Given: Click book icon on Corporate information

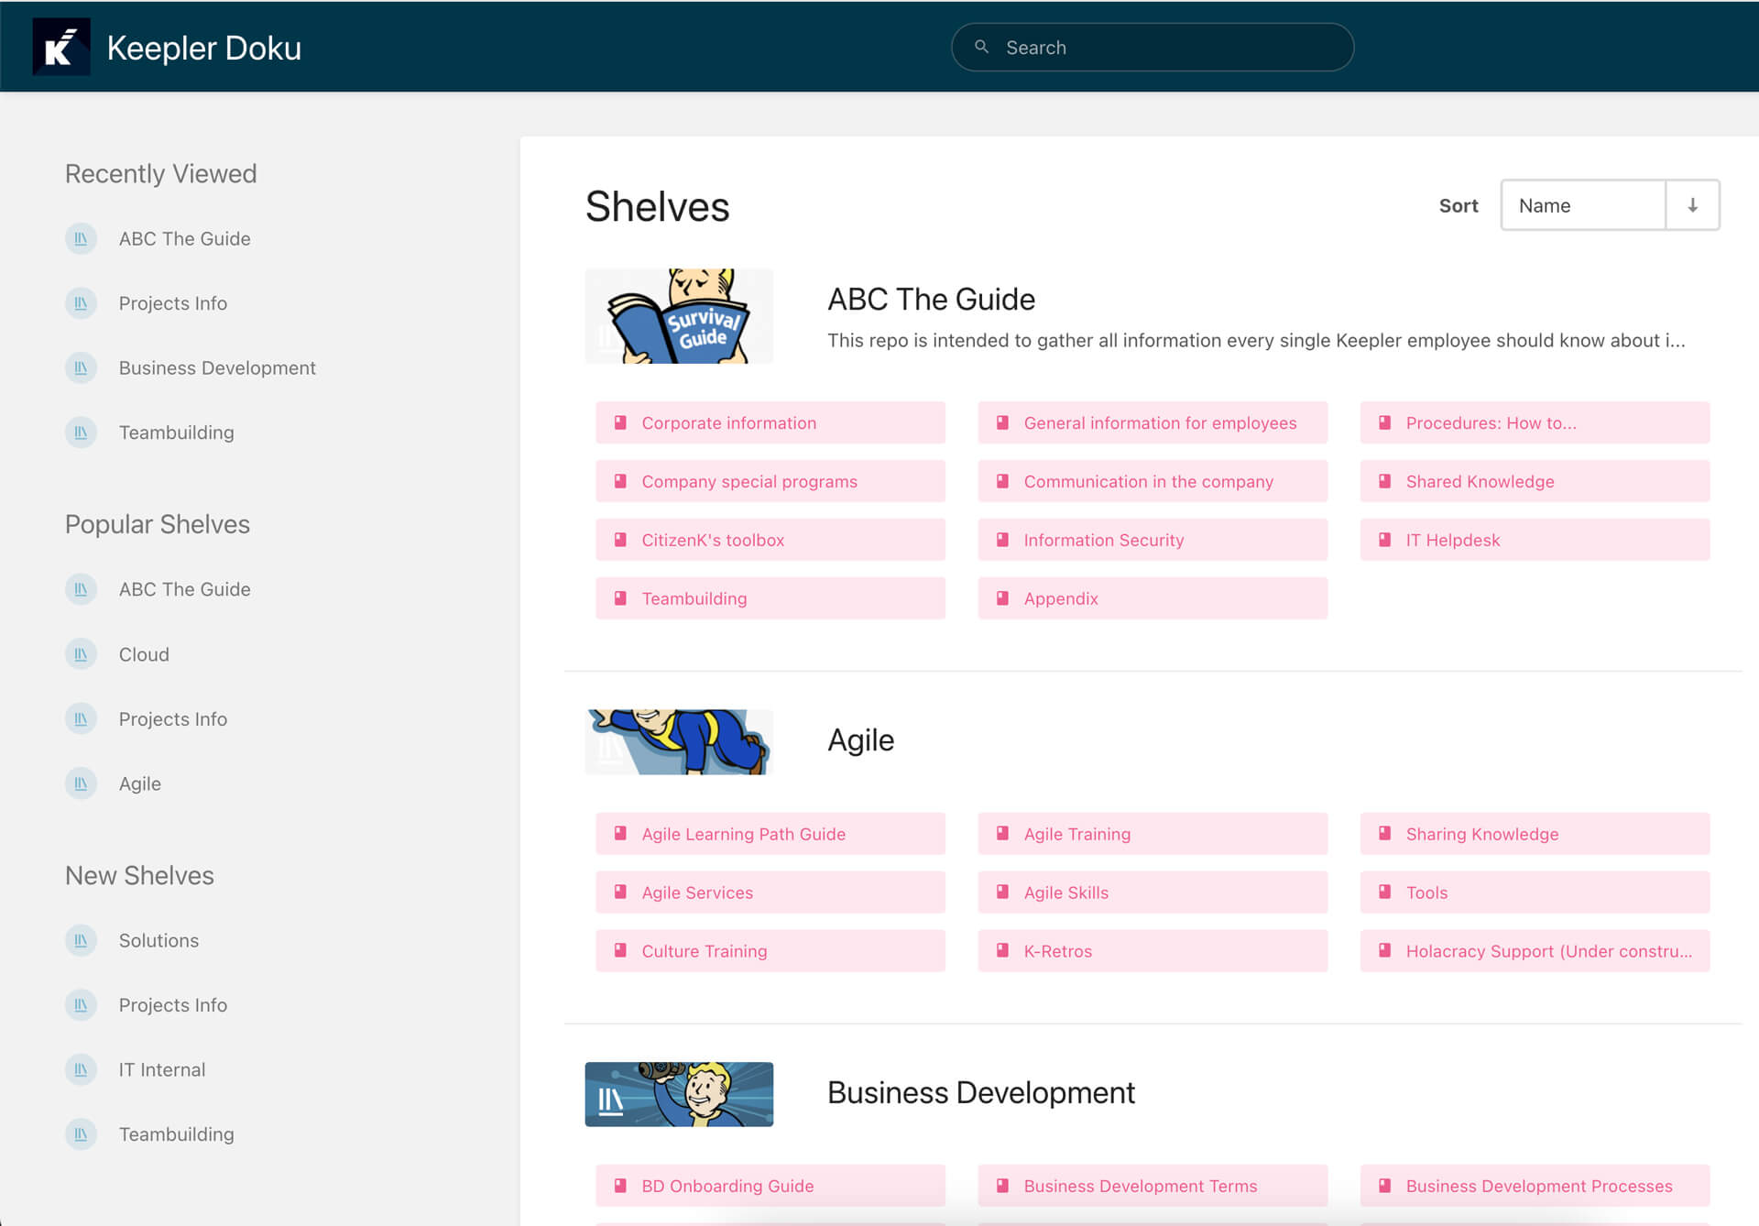Looking at the screenshot, I should point(620,422).
